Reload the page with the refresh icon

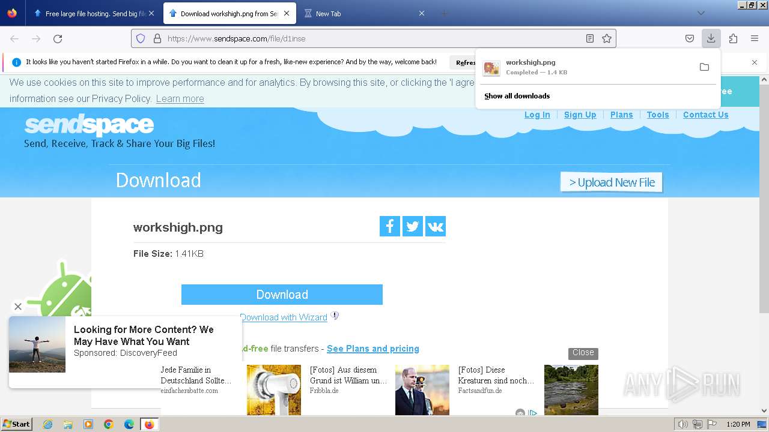click(58, 38)
